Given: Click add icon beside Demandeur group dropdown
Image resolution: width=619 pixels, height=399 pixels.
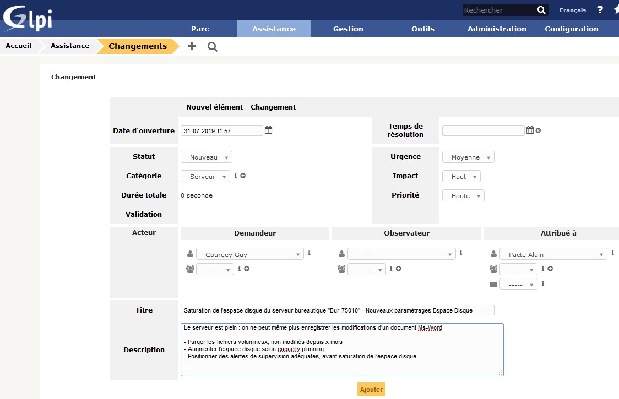Looking at the screenshot, I should 247,269.
